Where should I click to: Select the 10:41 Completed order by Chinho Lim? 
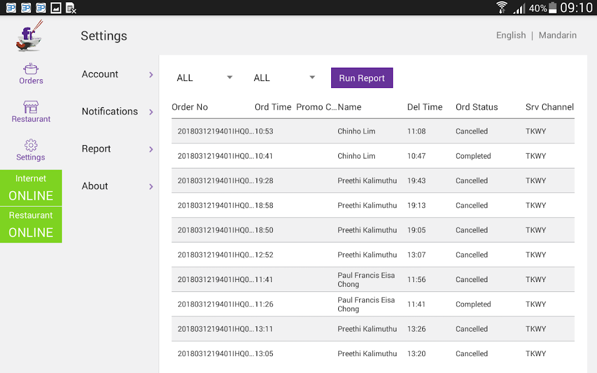pyautogui.click(x=373, y=156)
